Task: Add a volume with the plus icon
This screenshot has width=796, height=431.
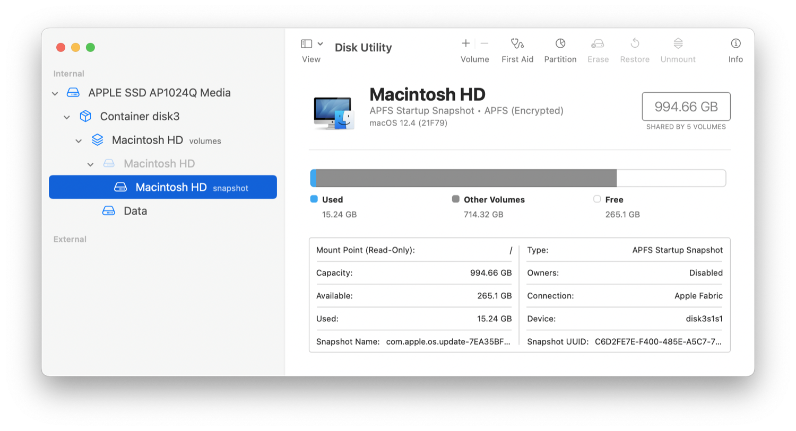Action: click(465, 43)
